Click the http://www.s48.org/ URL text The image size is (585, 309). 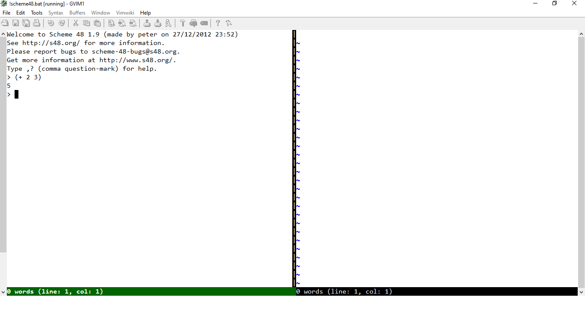click(x=136, y=60)
